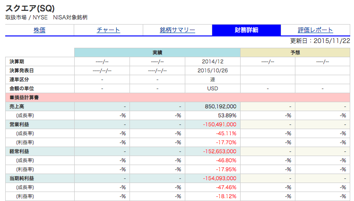The width and height of the screenshot is (354, 201).
Task: Click the スクエア(SQ) title
Action: (x=30, y=9)
